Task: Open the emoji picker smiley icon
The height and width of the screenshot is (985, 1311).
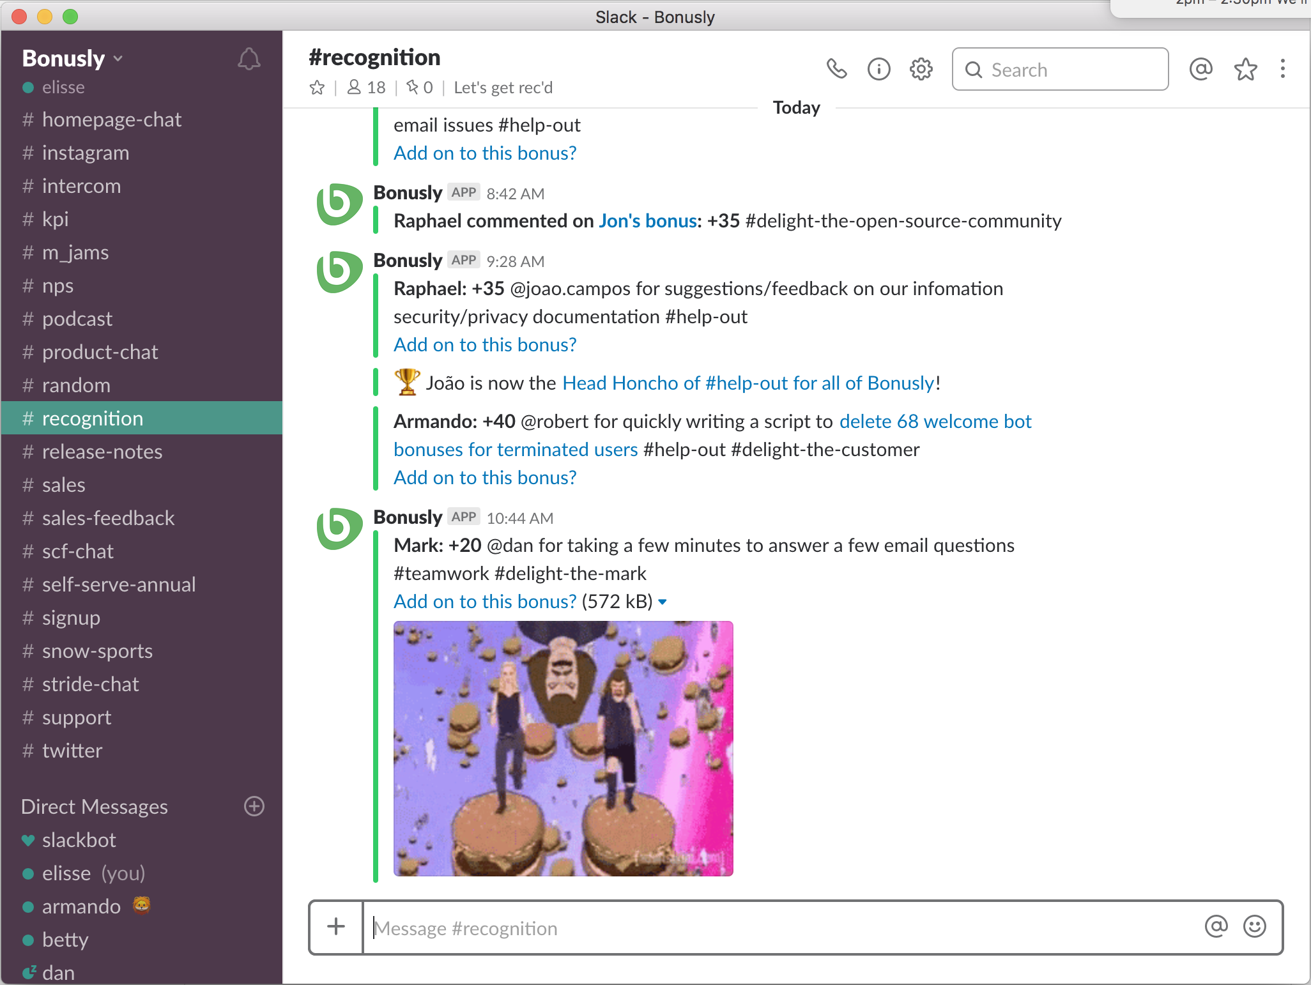Action: (1254, 926)
